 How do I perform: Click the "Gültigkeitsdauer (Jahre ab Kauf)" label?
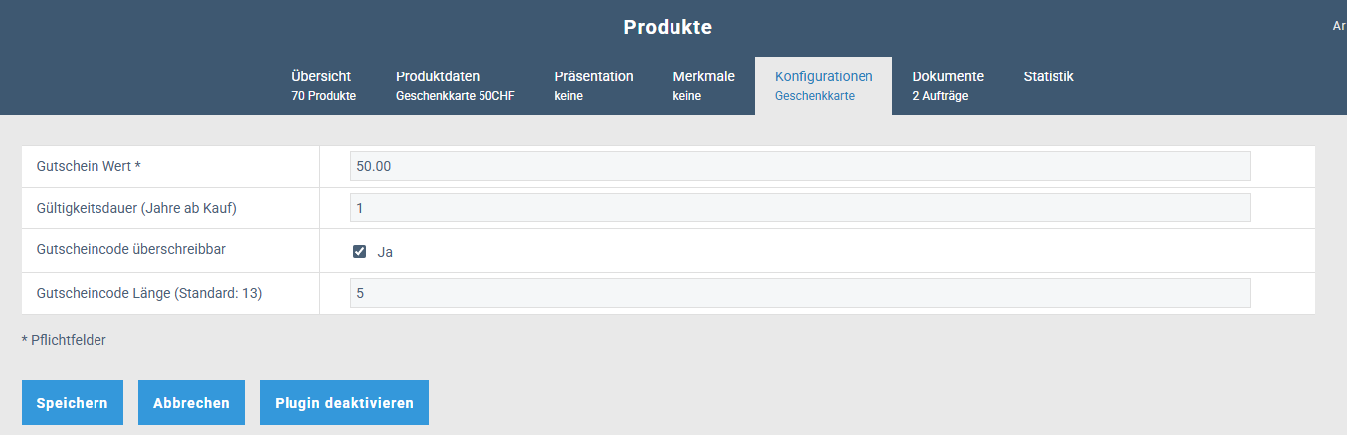[x=135, y=208]
